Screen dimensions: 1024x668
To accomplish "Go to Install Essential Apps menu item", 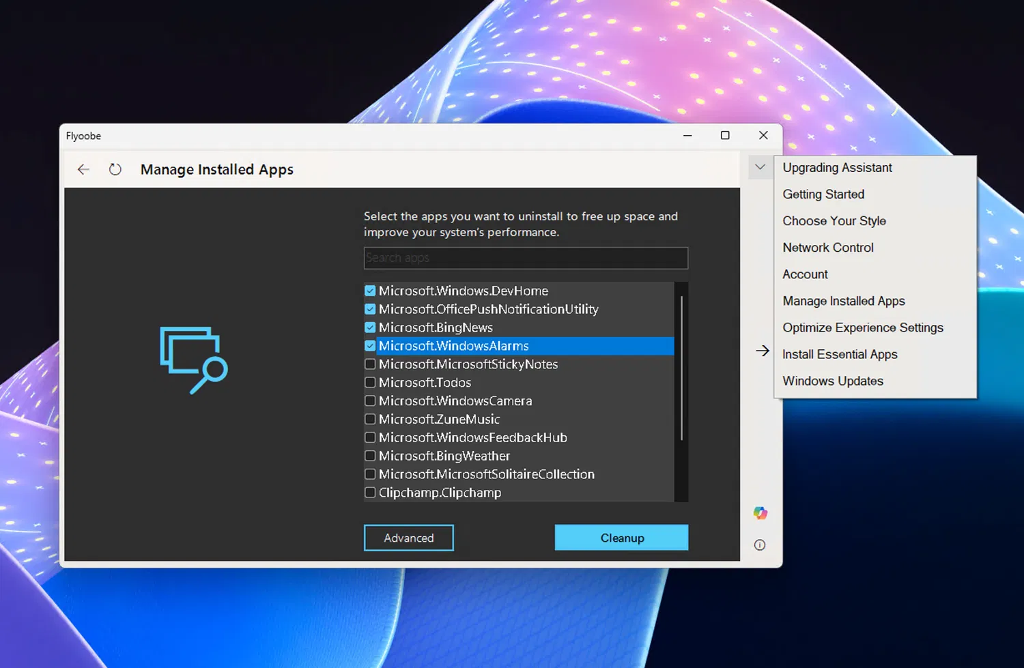I will pyautogui.click(x=875, y=354).
